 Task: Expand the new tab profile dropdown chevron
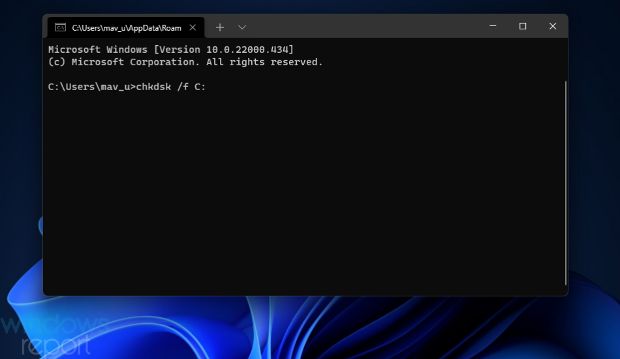click(242, 27)
